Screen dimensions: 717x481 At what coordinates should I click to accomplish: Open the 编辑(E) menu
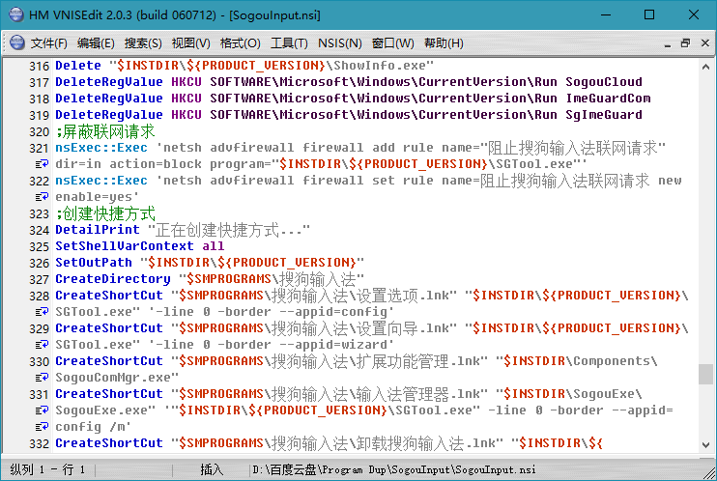pyautogui.click(x=96, y=43)
